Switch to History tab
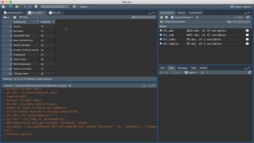Image resolution: width=254 pixels, height=143 pixels. tap(181, 13)
